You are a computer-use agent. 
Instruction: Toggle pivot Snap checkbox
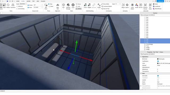(49, 4)
